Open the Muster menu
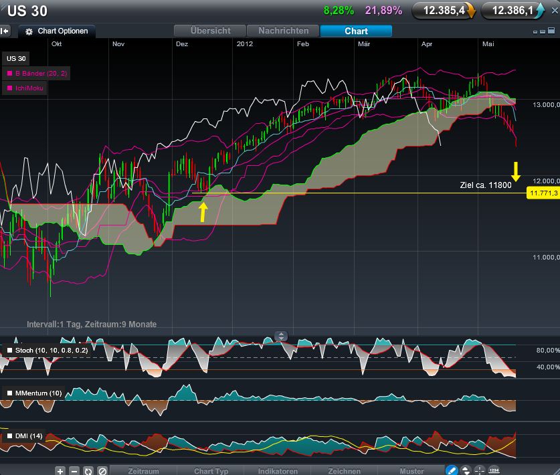This screenshot has width=560, height=475. [411, 471]
